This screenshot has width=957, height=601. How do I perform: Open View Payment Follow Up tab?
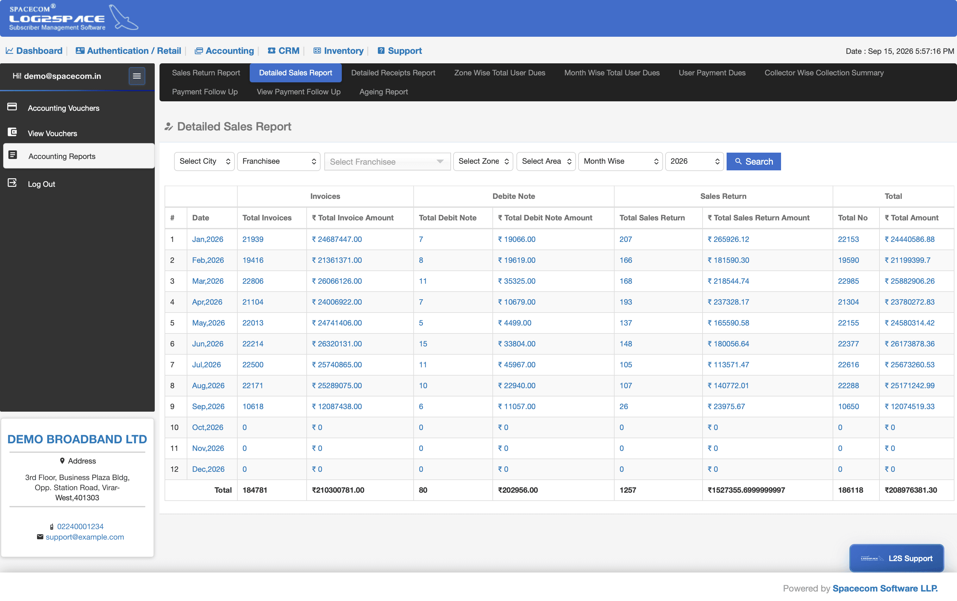(298, 92)
